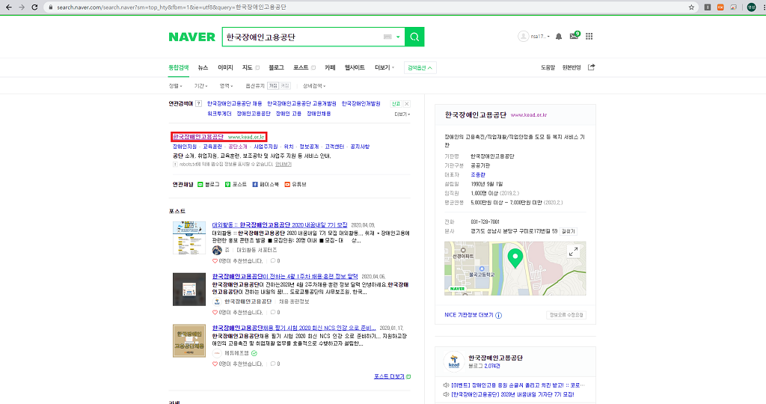Viewport: 766px width, 404px height.
Task: Switch to the 블로그 tab
Action: click(x=276, y=68)
